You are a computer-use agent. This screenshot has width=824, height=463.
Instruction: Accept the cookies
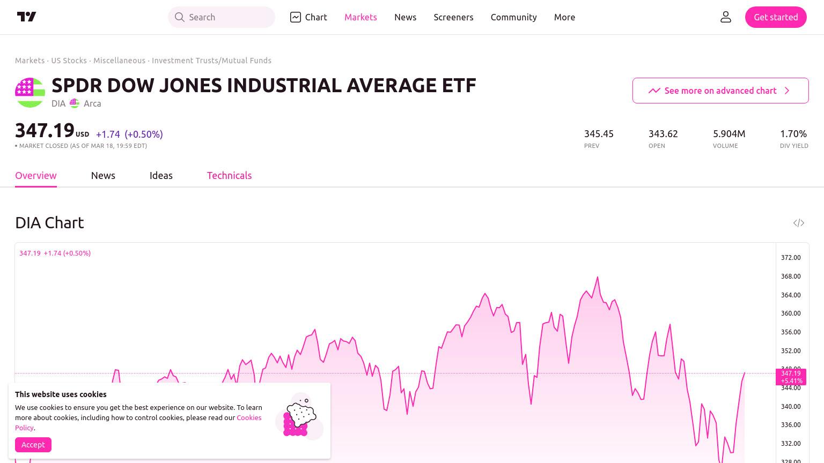pyautogui.click(x=33, y=445)
